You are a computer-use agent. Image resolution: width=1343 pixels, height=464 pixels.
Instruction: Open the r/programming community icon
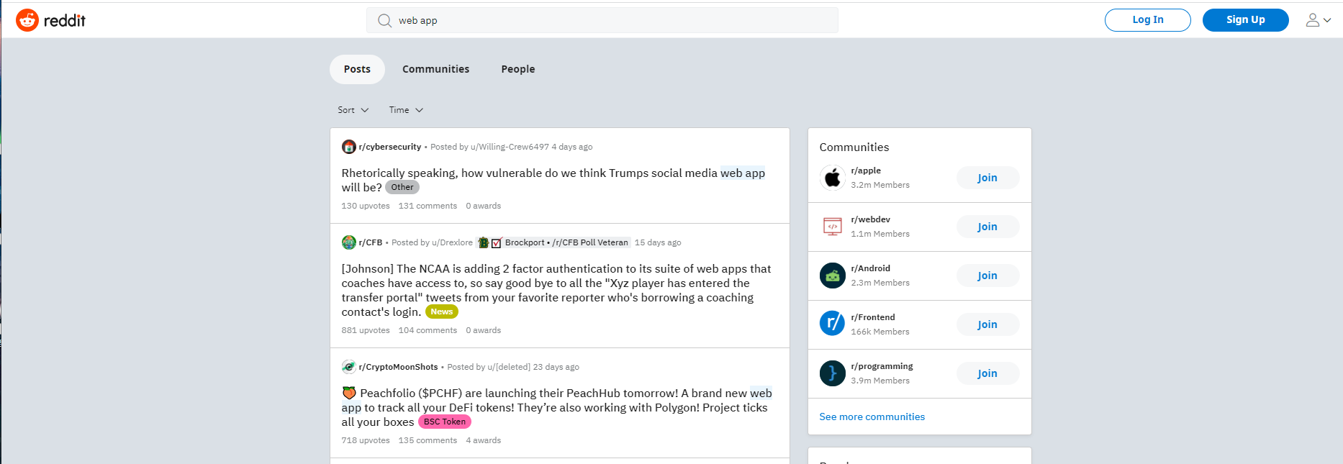832,373
